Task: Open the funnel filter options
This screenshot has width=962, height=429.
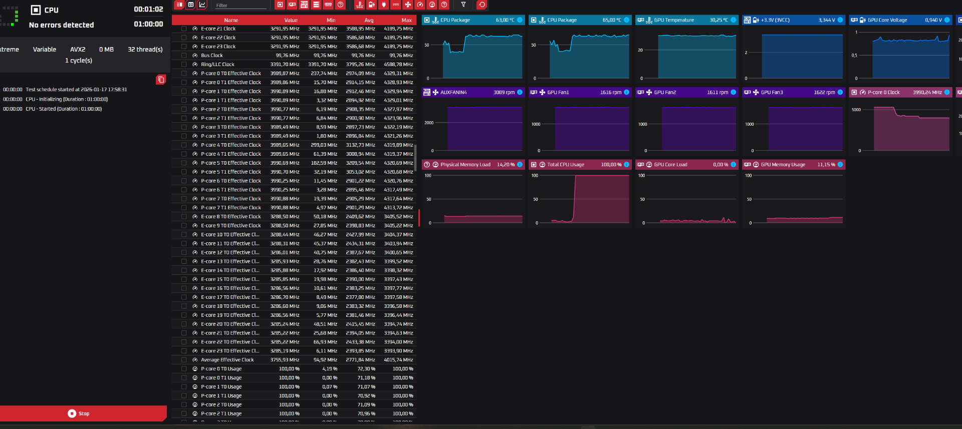Action: pos(463,5)
